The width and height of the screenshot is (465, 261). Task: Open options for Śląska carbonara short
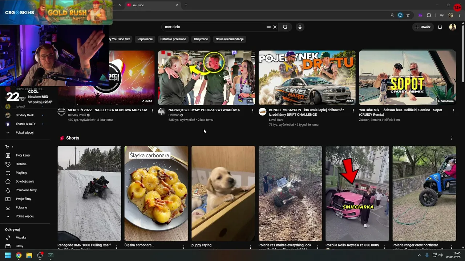[x=184, y=247]
